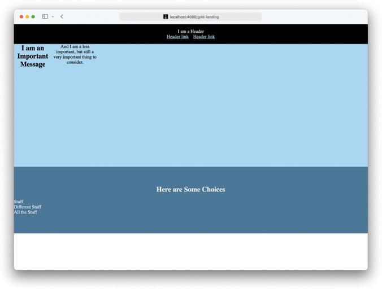Click the "I am an Important Message" heading
The width and height of the screenshot is (382, 289).
pos(33,56)
